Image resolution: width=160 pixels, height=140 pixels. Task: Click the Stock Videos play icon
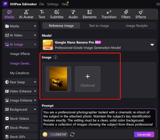pos(7,118)
